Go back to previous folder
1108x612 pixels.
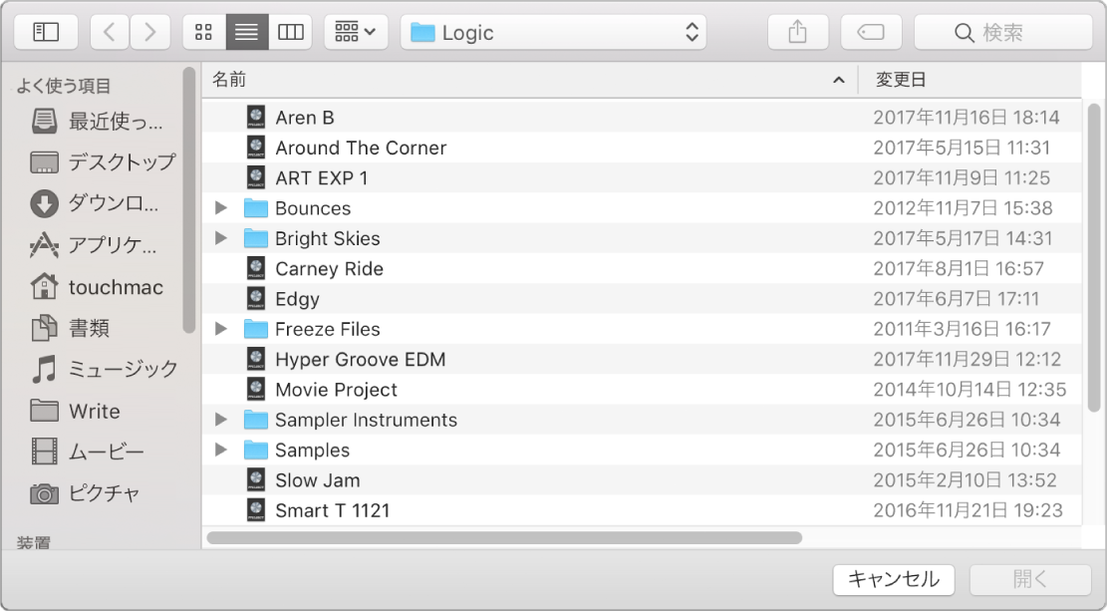[110, 33]
